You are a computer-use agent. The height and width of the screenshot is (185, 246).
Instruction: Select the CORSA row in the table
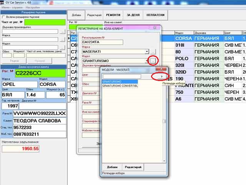click(x=157, y=38)
